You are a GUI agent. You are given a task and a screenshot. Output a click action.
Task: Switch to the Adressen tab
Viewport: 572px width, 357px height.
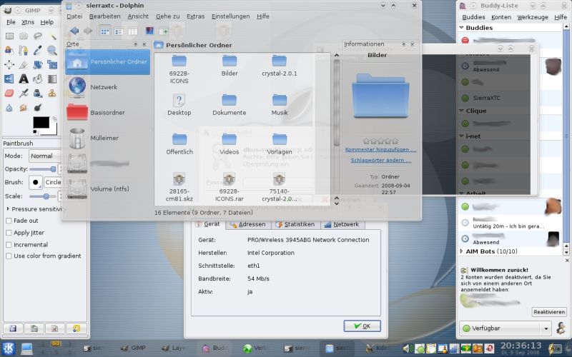tap(247, 224)
